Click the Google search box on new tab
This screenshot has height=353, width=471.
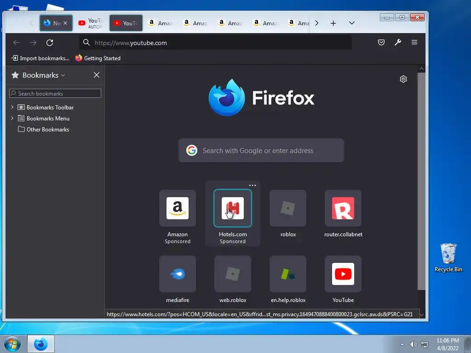click(261, 150)
